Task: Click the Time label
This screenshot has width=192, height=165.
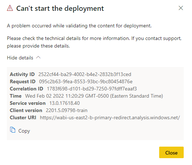Action: coord(16,96)
